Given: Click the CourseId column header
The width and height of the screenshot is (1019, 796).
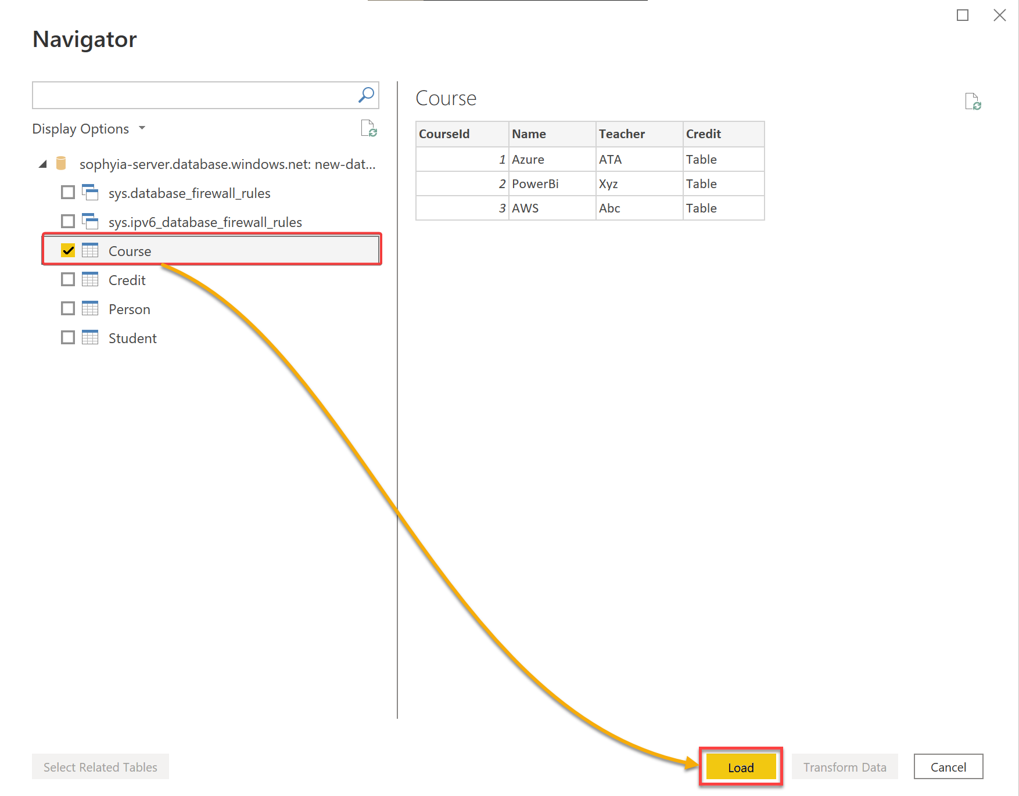Looking at the screenshot, I should point(462,134).
